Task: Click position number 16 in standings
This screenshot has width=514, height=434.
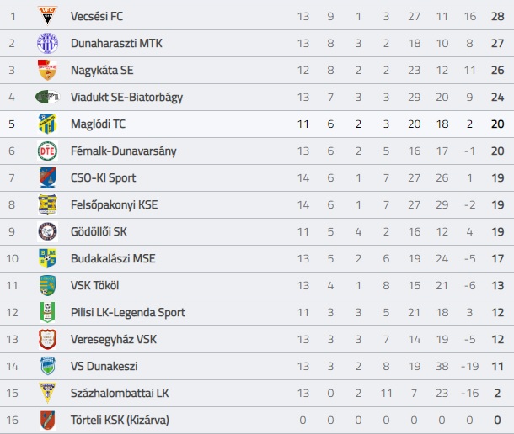Action: click(x=12, y=420)
